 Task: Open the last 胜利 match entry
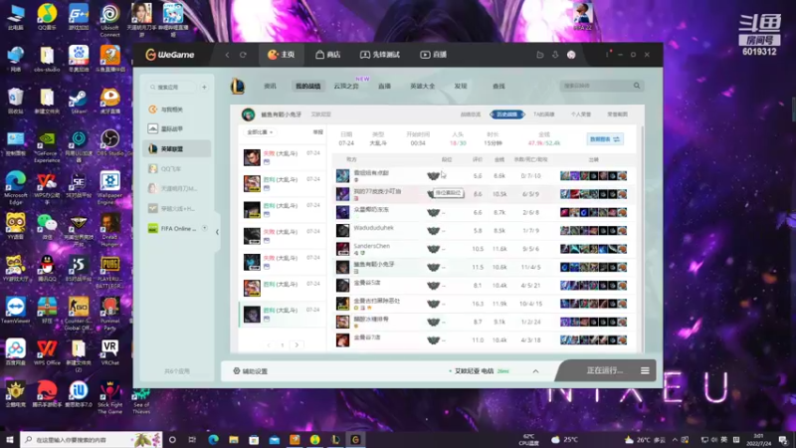coord(283,315)
